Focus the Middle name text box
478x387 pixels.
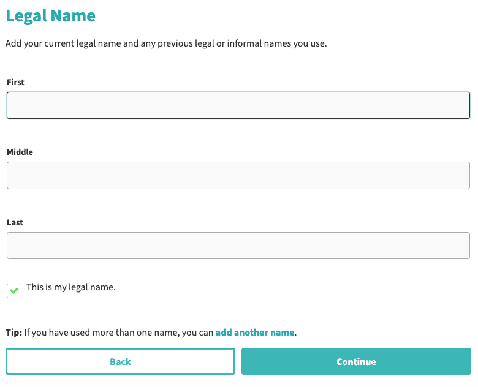[x=238, y=175]
